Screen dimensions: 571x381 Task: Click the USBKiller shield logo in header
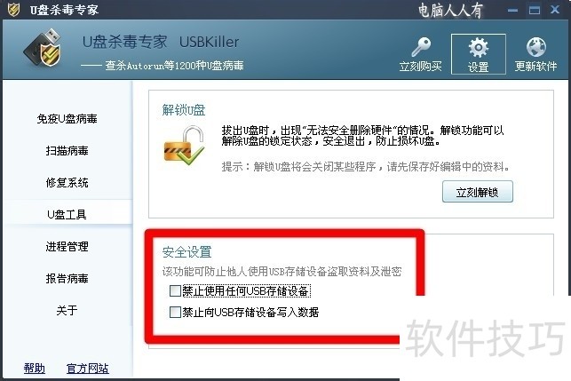pyautogui.click(x=43, y=48)
